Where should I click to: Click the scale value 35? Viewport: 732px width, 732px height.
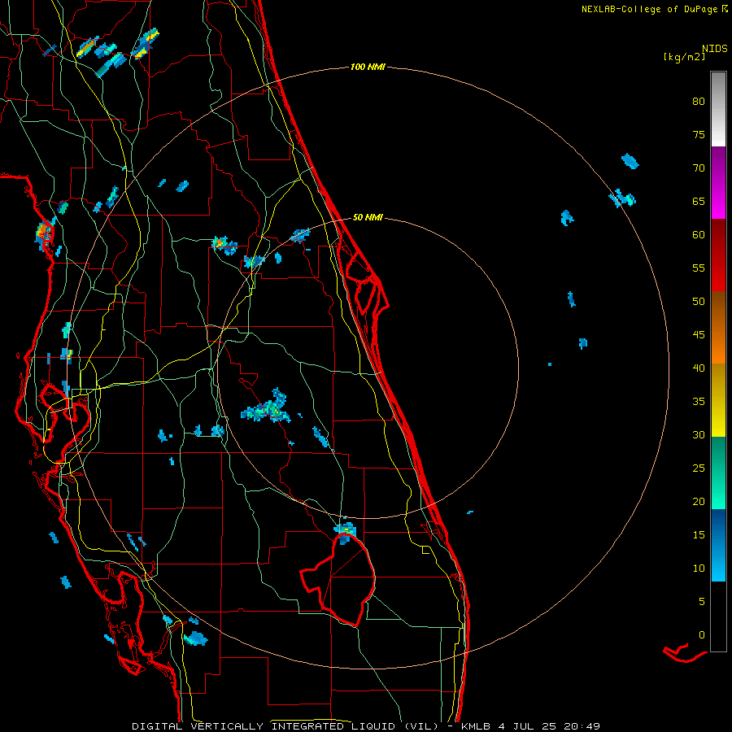(x=699, y=402)
